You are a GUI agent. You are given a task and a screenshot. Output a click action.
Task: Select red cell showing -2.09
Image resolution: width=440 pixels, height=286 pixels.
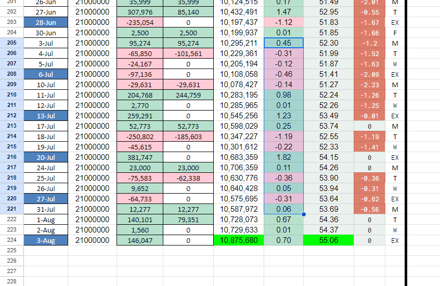click(369, 74)
